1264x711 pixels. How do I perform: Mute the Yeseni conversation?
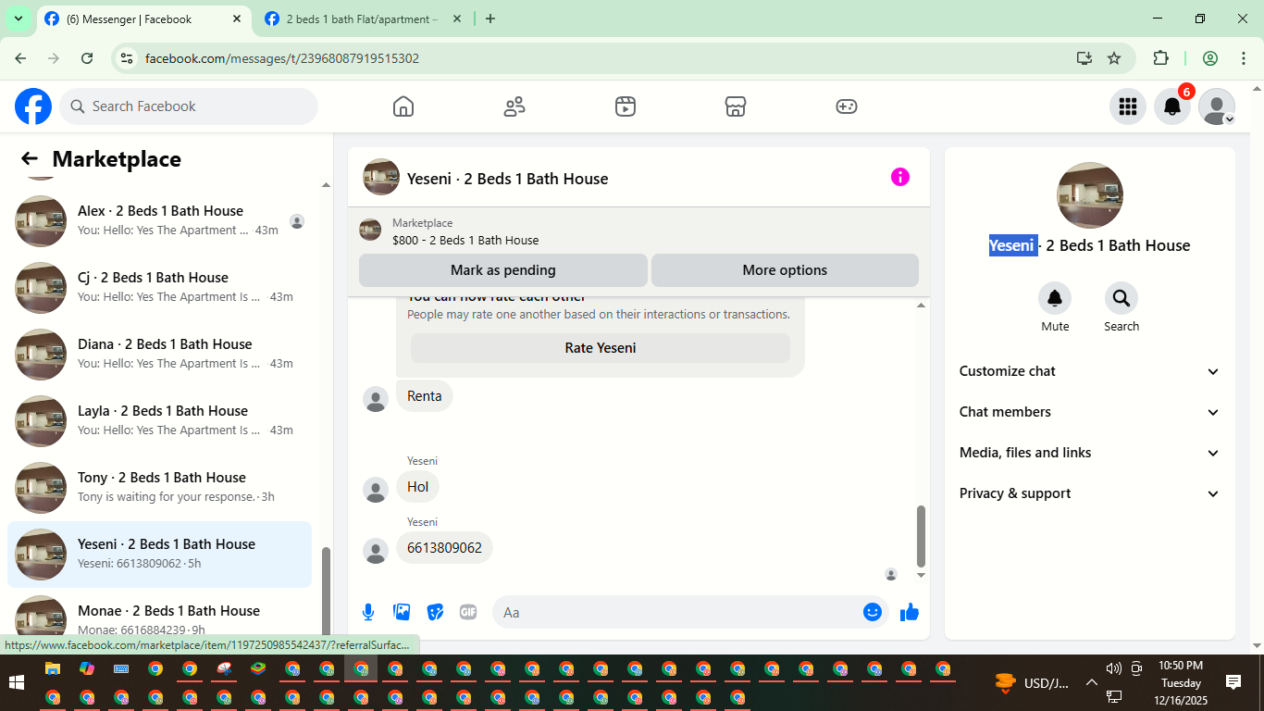click(1055, 298)
